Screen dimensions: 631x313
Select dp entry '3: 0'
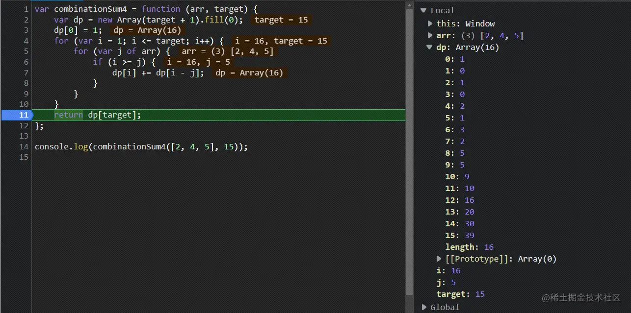(x=455, y=94)
